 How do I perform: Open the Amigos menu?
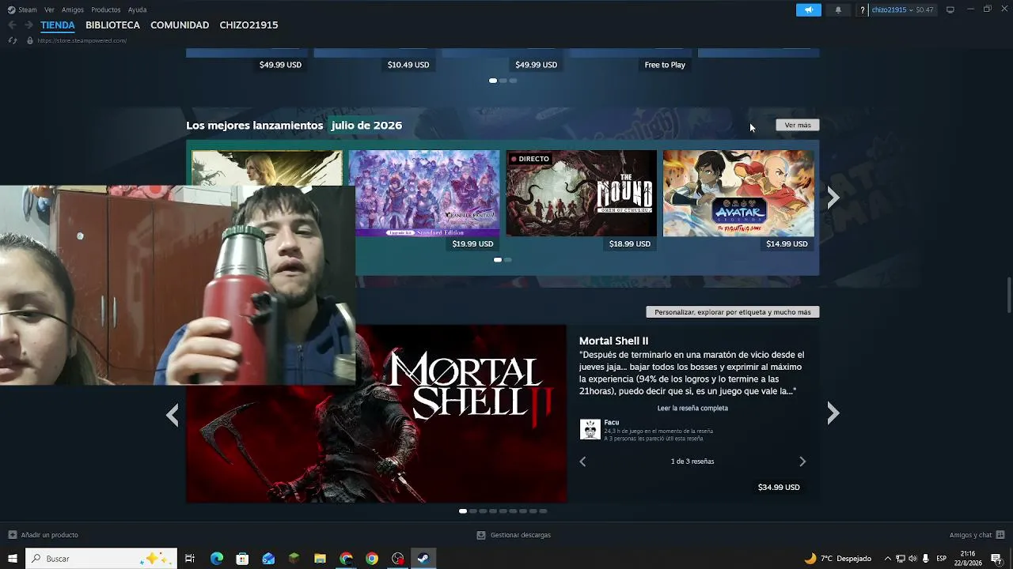click(73, 9)
